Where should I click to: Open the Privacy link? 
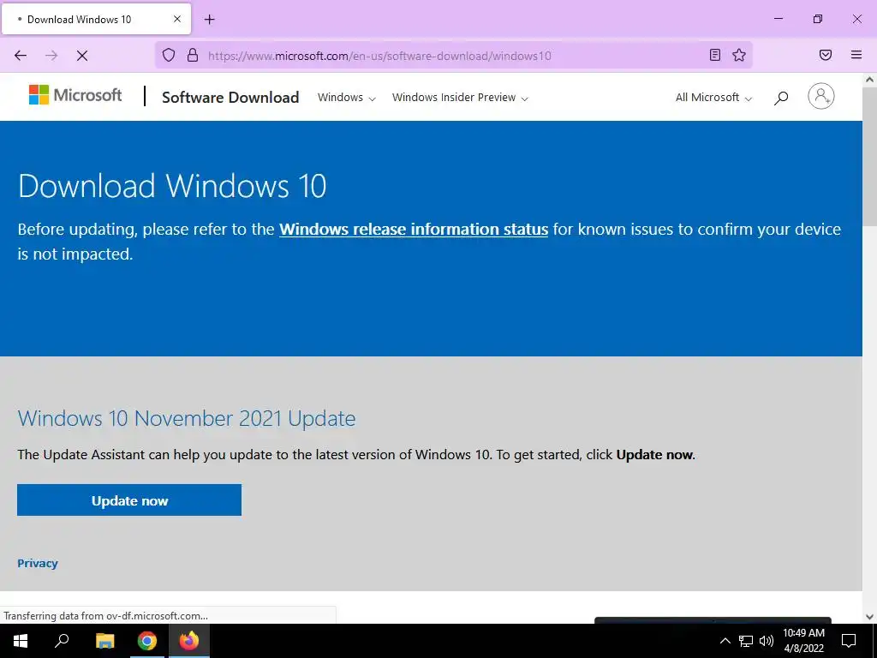click(38, 564)
